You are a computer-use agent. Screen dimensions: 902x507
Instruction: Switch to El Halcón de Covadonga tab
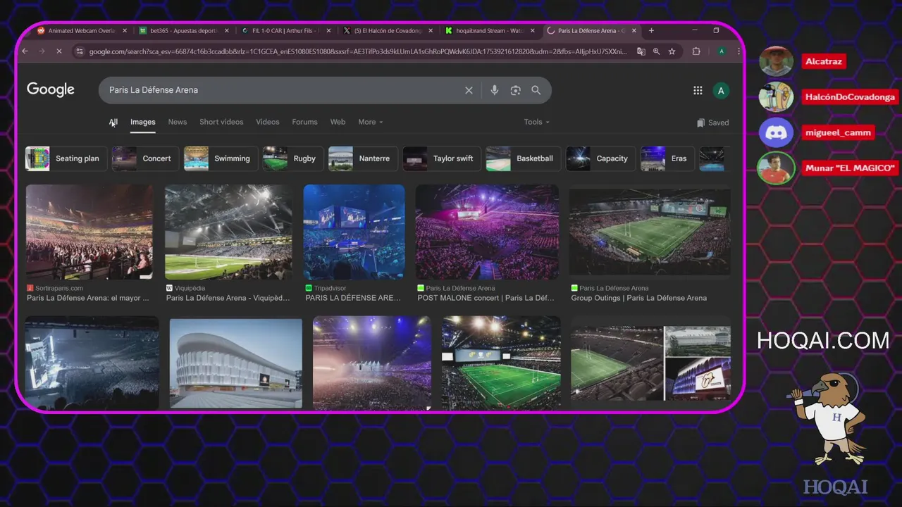click(388, 31)
